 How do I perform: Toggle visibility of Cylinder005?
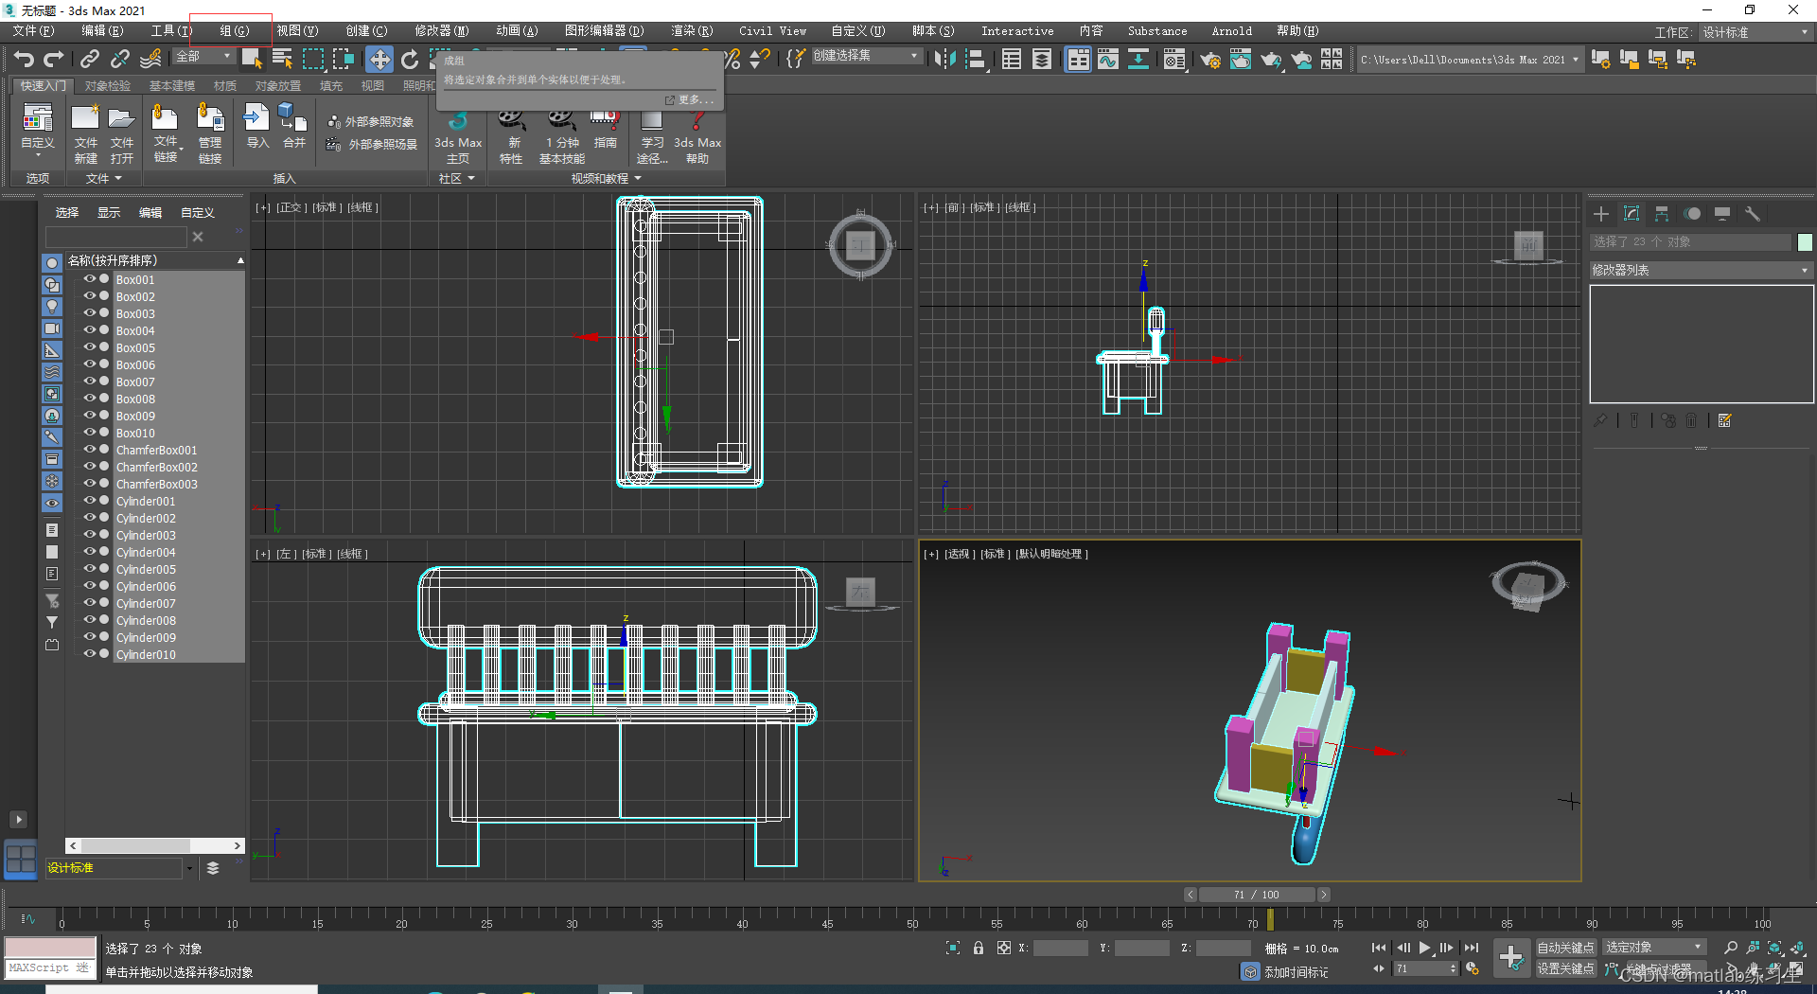(90, 569)
